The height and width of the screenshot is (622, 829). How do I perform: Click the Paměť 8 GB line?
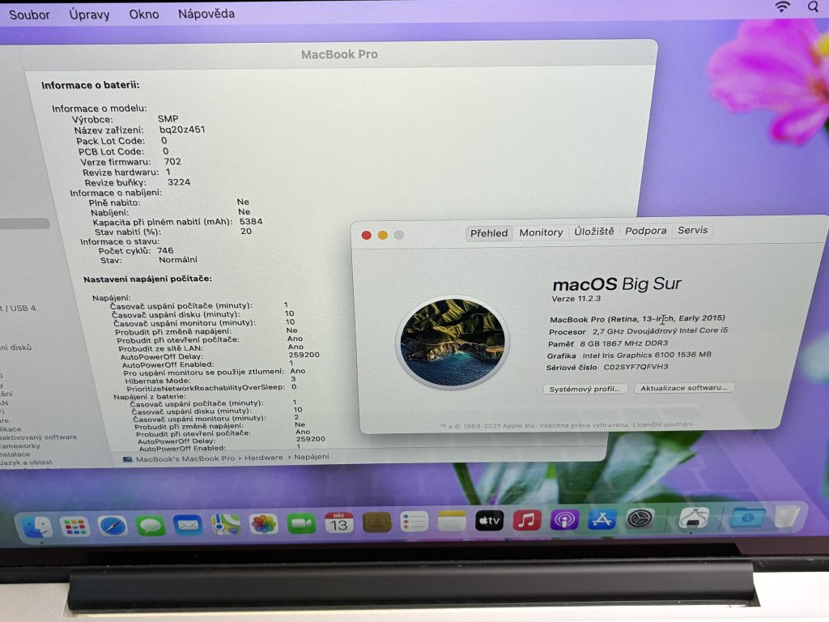(608, 343)
